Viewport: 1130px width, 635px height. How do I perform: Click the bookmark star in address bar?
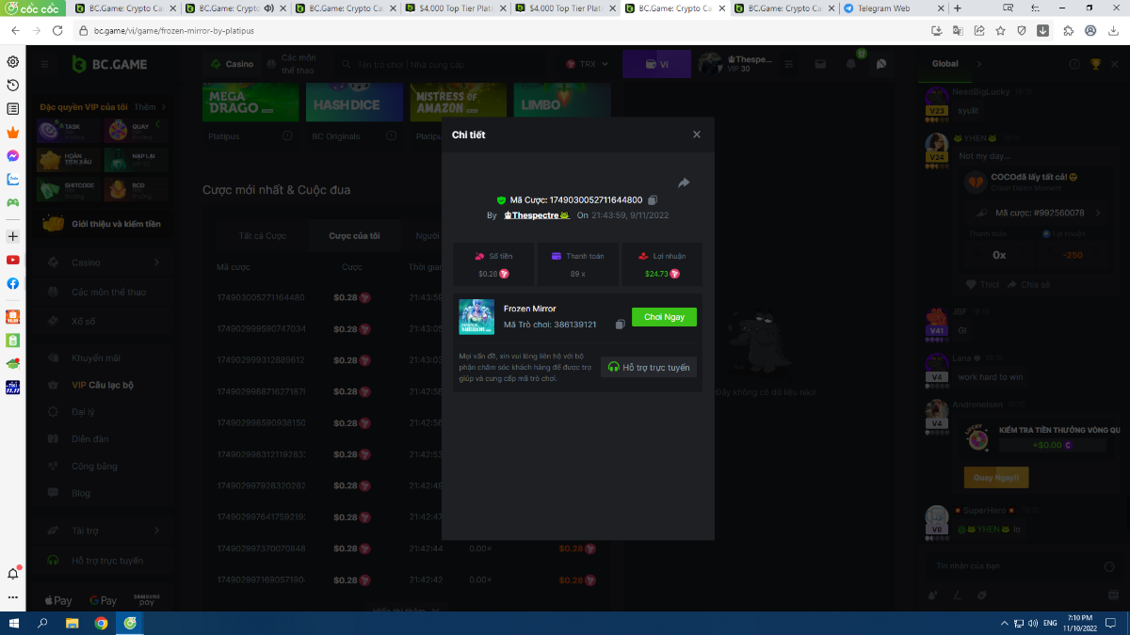(1000, 30)
